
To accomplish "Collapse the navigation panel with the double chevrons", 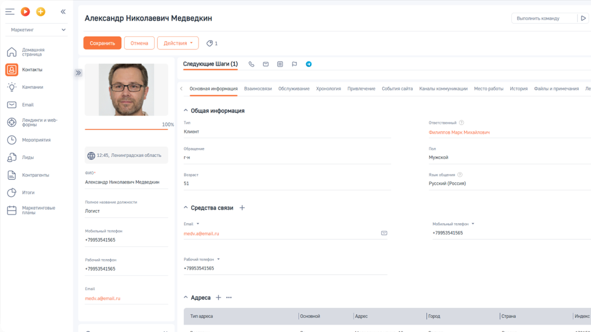I will pos(63,12).
